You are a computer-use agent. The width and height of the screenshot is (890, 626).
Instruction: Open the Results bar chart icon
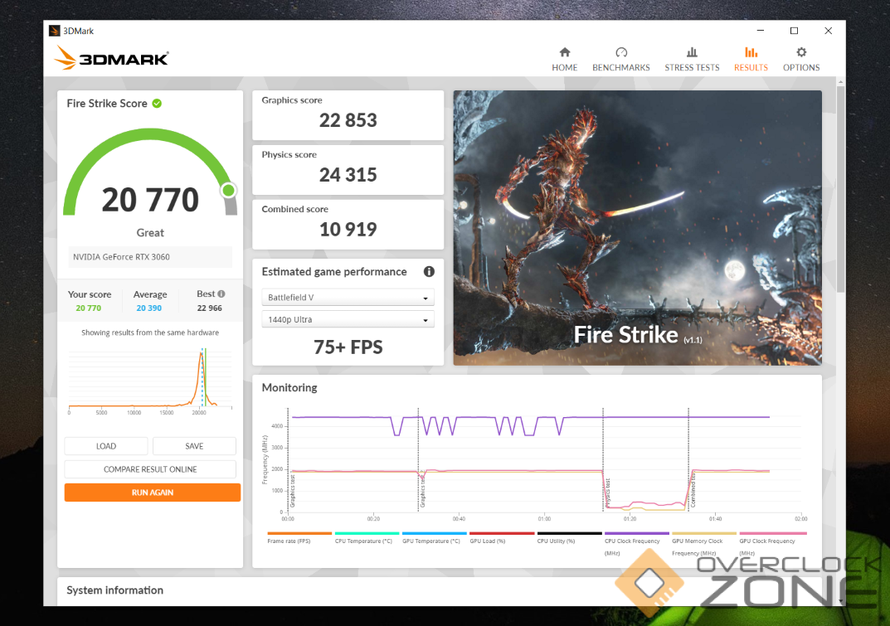click(751, 52)
